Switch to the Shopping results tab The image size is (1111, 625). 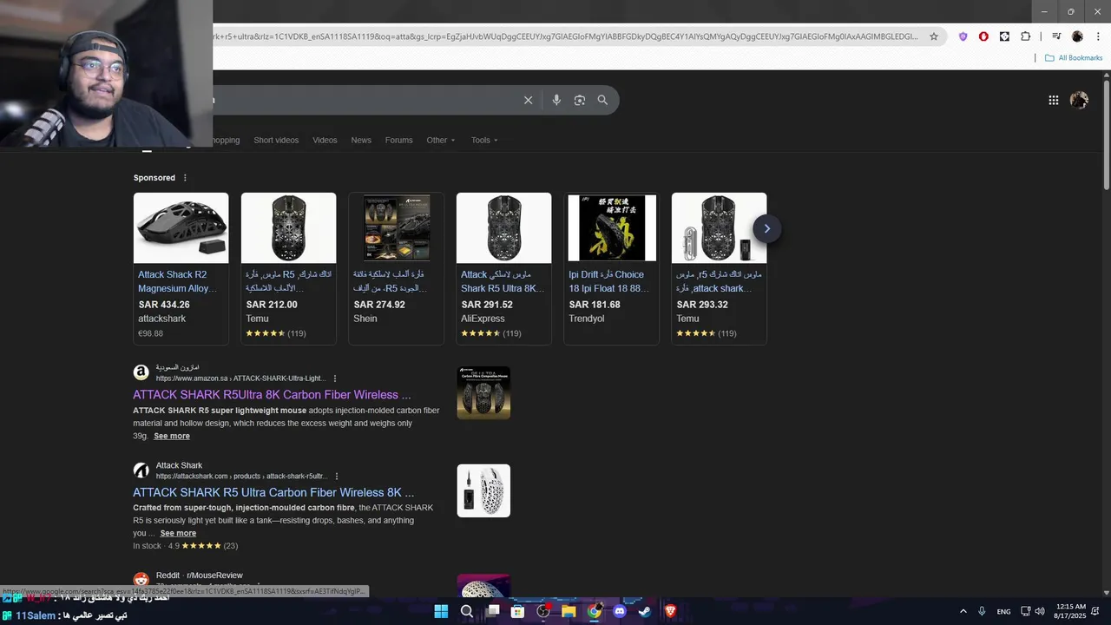pos(224,140)
